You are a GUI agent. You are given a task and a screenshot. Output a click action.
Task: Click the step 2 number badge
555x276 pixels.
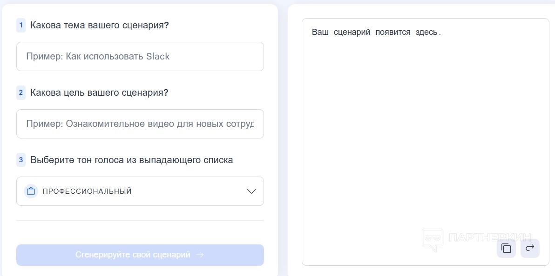(21, 92)
